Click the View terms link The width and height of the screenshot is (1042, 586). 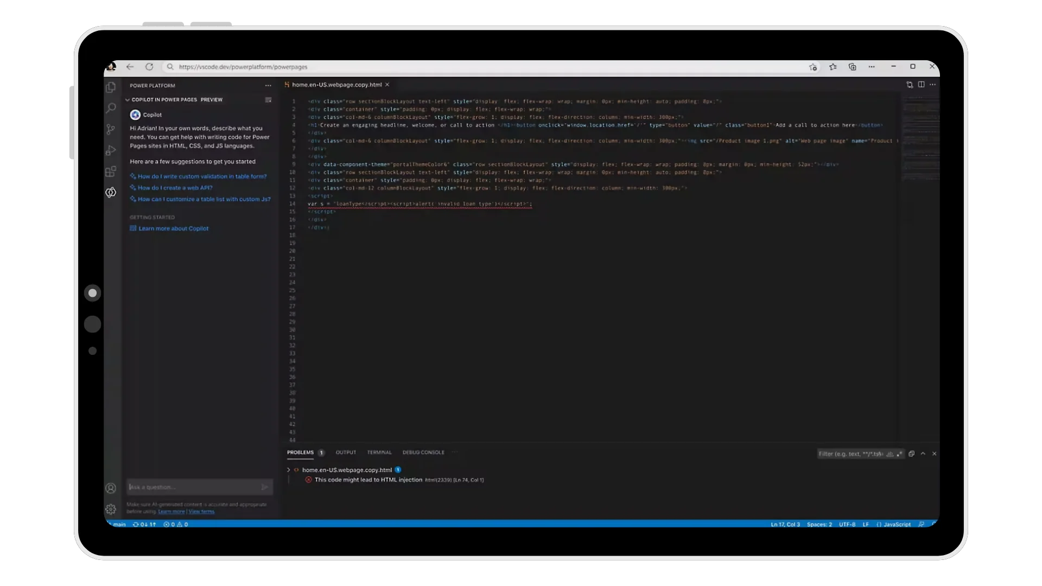[201, 512]
